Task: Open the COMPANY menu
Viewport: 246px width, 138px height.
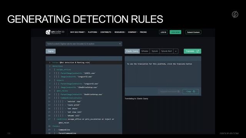Action: point(133,32)
